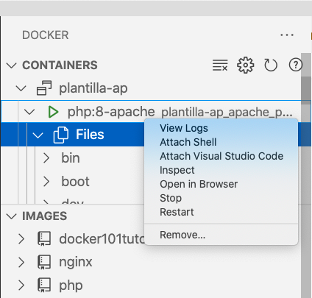312x298 pixels.
Task: Click the green running indicator for php:8-apache
Action: coord(53,112)
